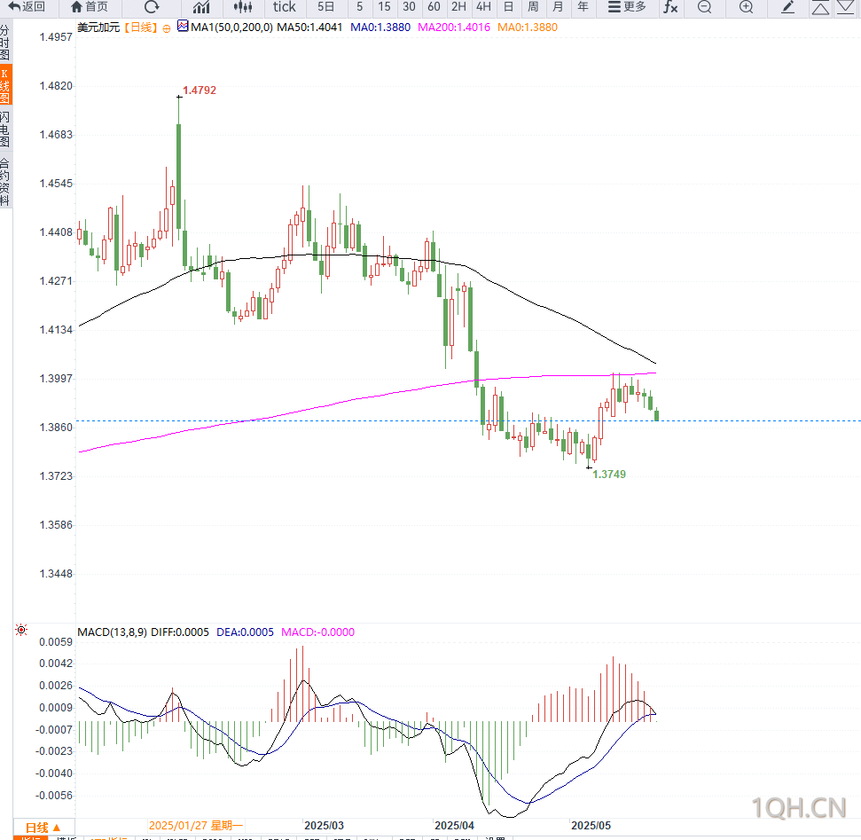This screenshot has width=861, height=840.
Task: Click the MA1 indicator icon next to 日线
Action: [x=183, y=27]
